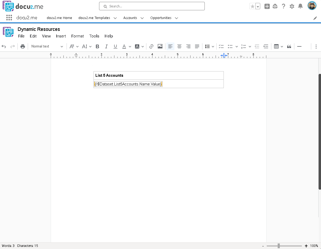Insert a horizontal line
321x249 pixels.
point(299,46)
